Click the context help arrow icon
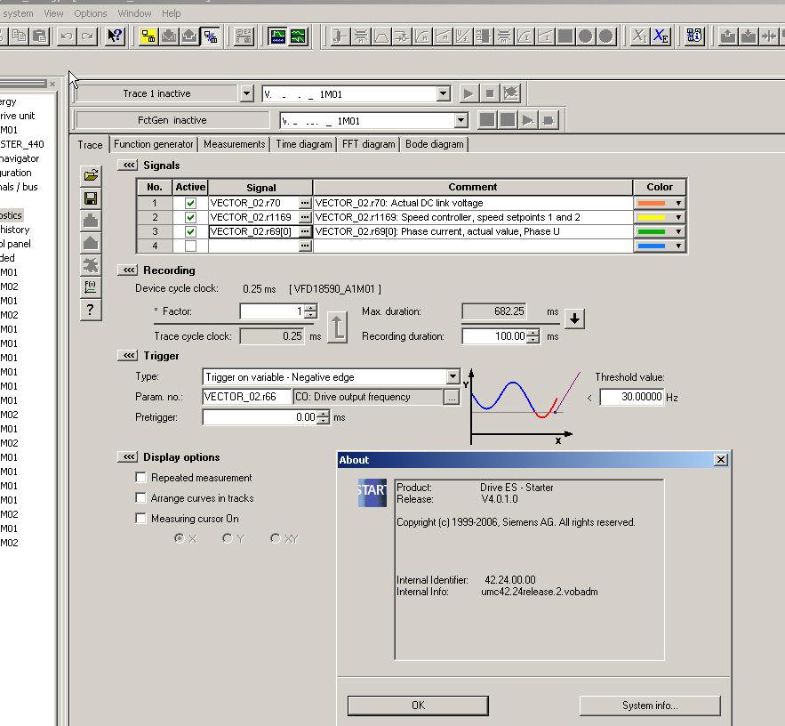Image resolution: width=785 pixels, height=726 pixels. (x=116, y=36)
